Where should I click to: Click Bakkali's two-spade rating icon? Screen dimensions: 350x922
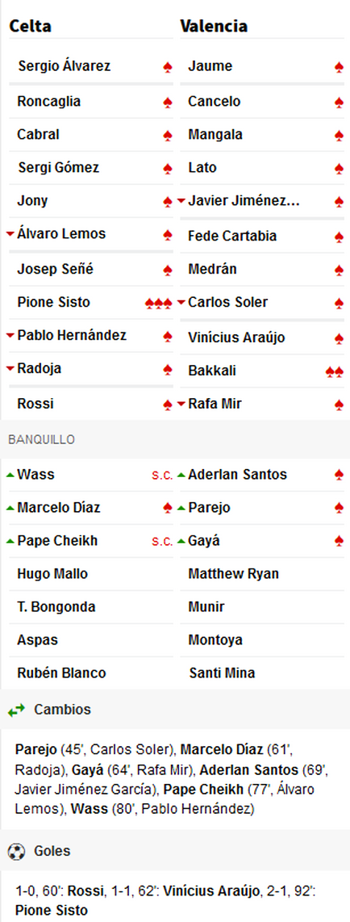pyautogui.click(x=334, y=371)
